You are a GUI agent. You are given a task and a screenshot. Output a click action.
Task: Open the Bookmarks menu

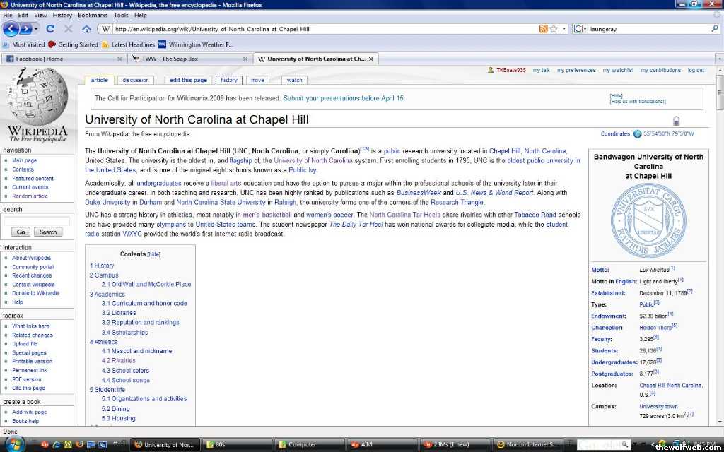coord(93,15)
